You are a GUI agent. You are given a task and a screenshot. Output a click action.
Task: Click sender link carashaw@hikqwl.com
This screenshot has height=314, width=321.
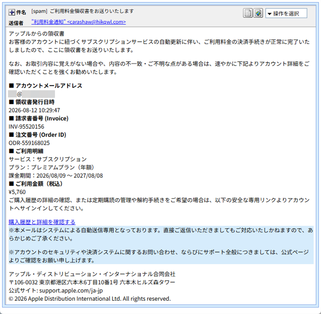click(79, 22)
